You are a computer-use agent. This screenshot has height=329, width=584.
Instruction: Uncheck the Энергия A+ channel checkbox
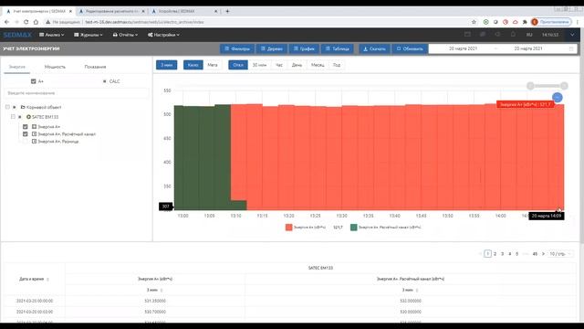point(26,127)
